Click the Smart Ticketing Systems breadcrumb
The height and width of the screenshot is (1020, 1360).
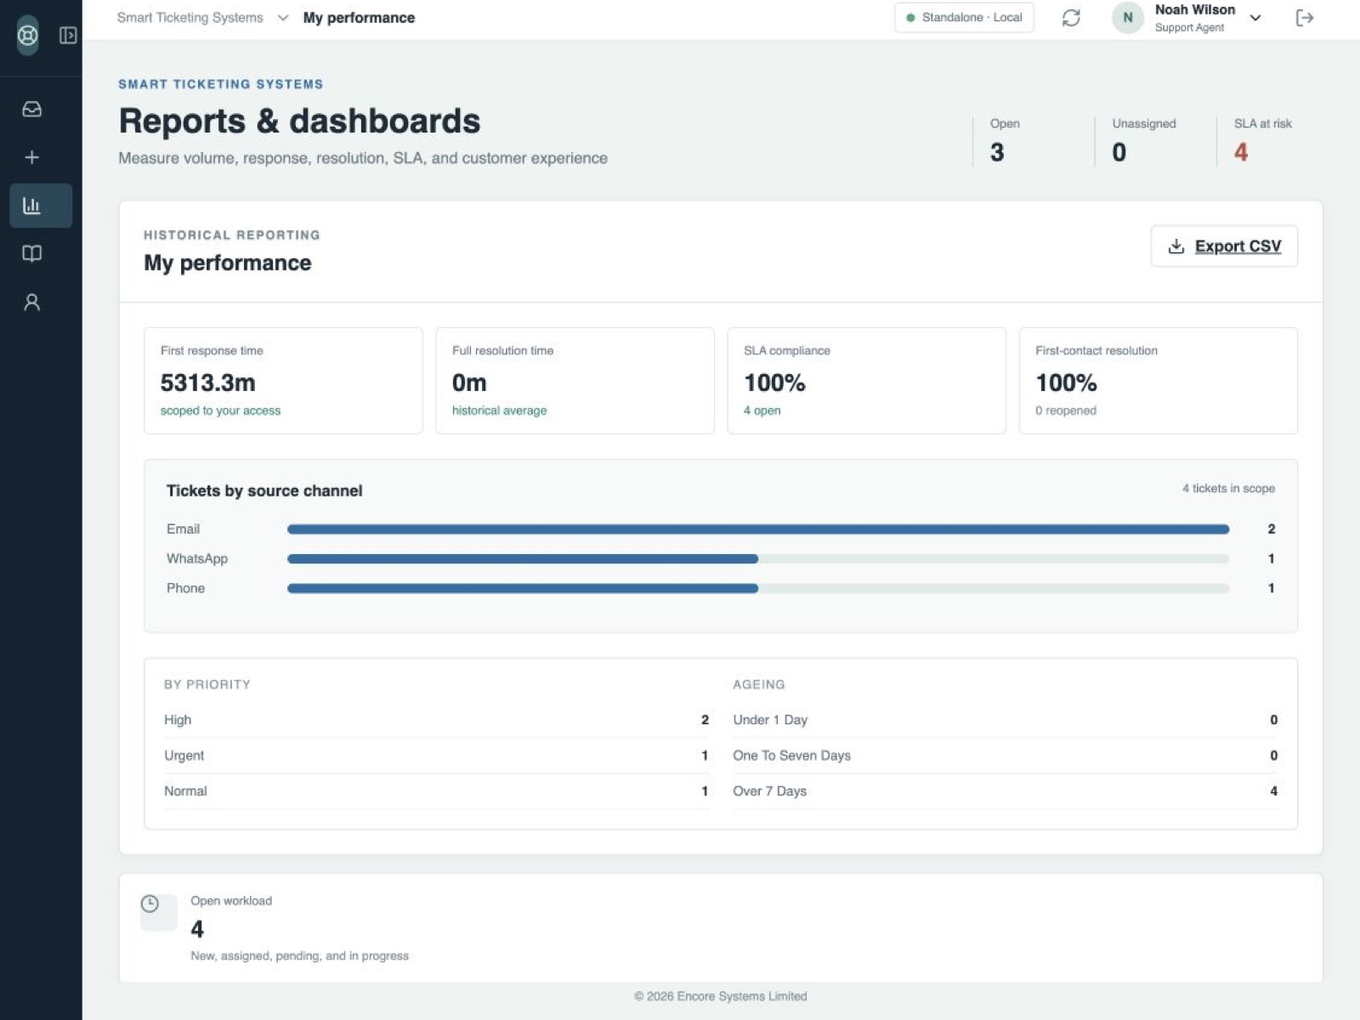point(190,18)
